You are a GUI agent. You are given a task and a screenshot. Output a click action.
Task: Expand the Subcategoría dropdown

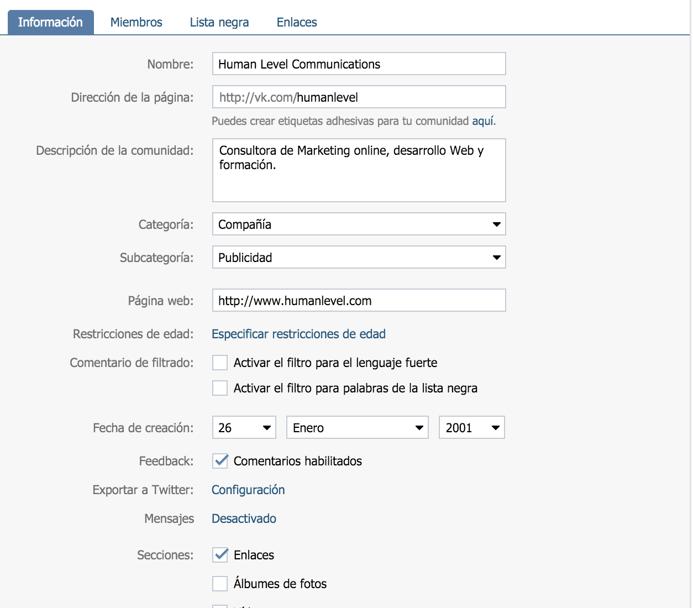click(x=359, y=258)
